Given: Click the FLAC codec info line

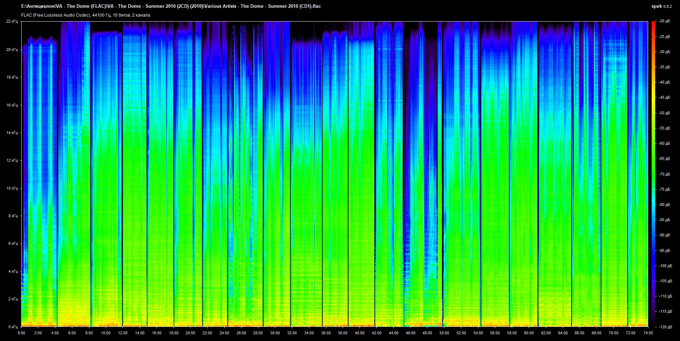Looking at the screenshot, I should 86,15.
